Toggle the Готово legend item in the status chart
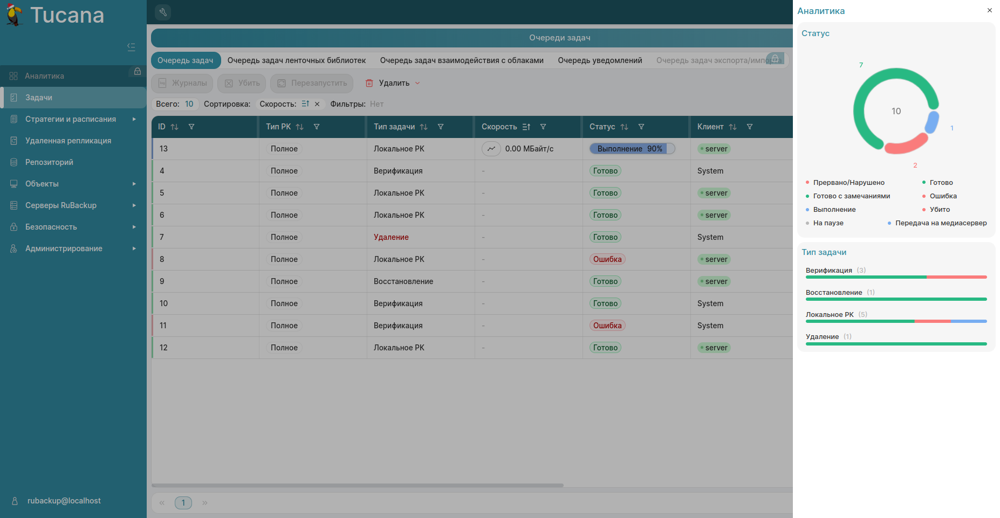Image resolution: width=1000 pixels, height=518 pixels. click(941, 183)
